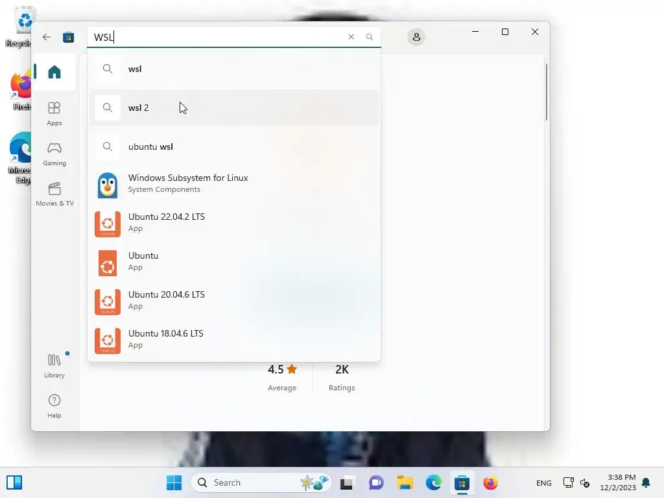The height and width of the screenshot is (498, 664).
Task: Select the 'wsl' search suggestion
Action: (233, 69)
